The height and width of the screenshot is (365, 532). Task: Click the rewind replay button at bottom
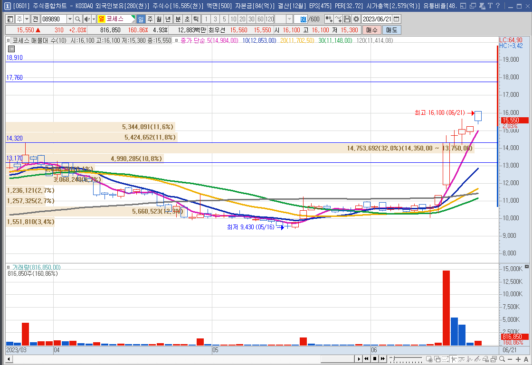point(367,359)
